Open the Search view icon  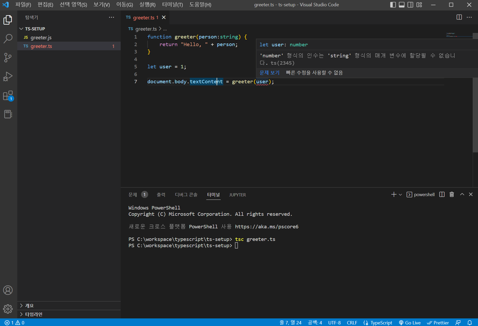(x=8, y=39)
